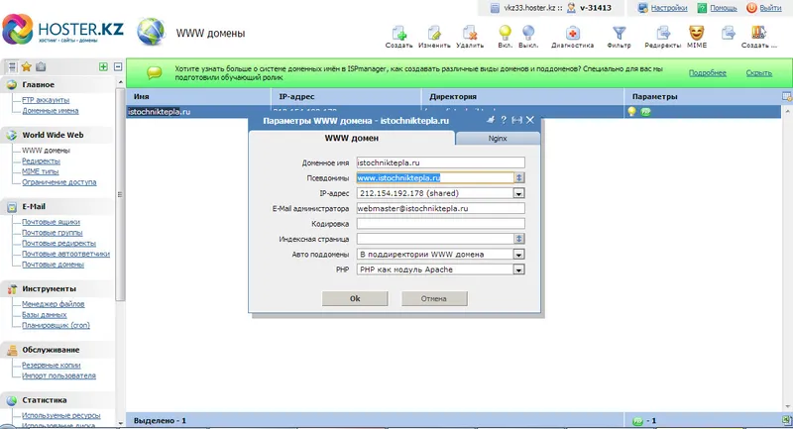This screenshot has width=793, height=429.
Task: Collapse the Инструменты sidebar section
Action: tap(49, 289)
